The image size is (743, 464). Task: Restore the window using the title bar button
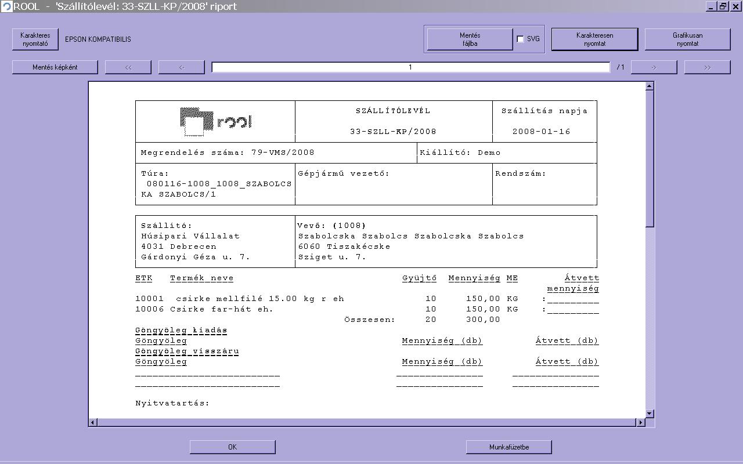[723, 6]
